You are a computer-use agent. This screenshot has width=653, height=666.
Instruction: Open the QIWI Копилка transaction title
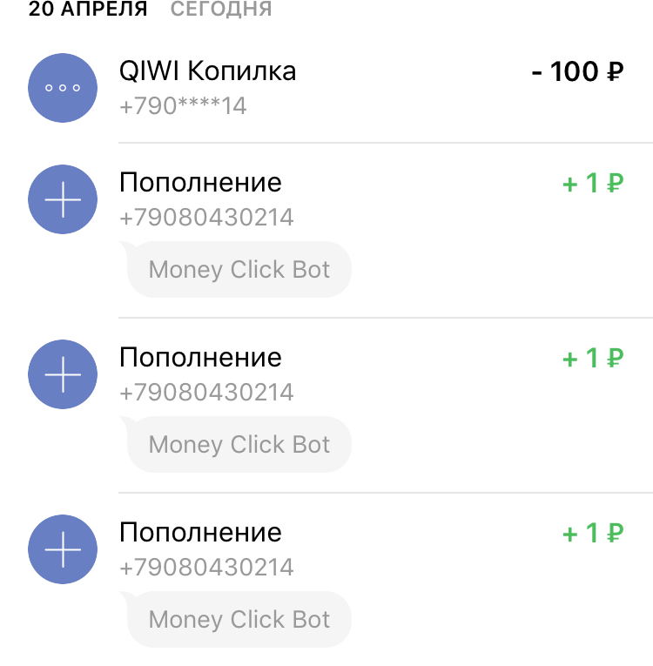click(x=207, y=71)
